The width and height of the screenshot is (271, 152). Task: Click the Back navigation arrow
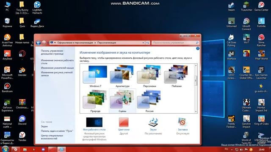coord(39,43)
